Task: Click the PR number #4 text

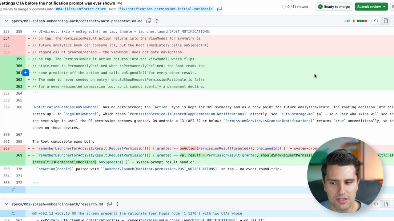Action: point(120,3)
